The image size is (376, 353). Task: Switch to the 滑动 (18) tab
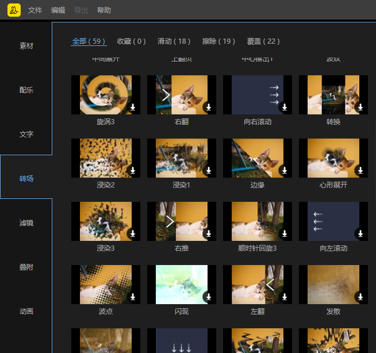174,41
